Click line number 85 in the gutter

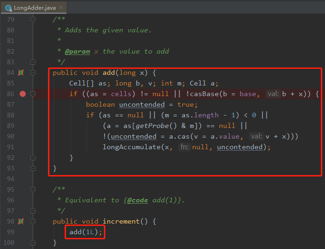pos(11,84)
